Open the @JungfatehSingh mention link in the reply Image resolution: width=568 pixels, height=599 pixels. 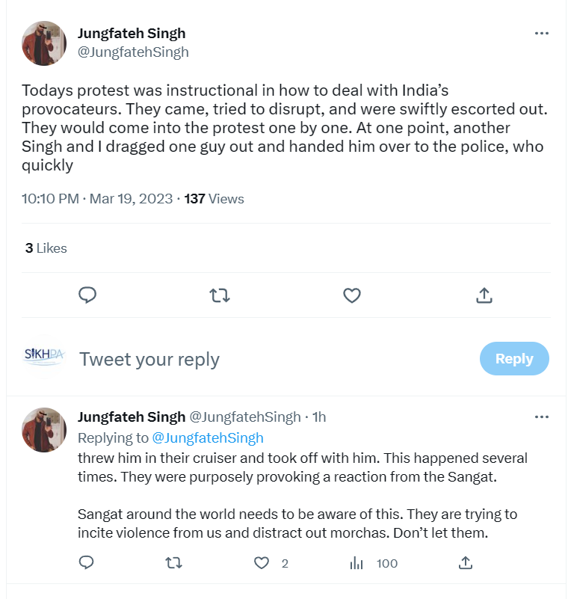coord(208,437)
